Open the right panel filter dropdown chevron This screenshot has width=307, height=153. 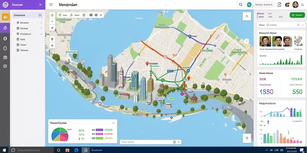pyautogui.click(x=303, y=25)
